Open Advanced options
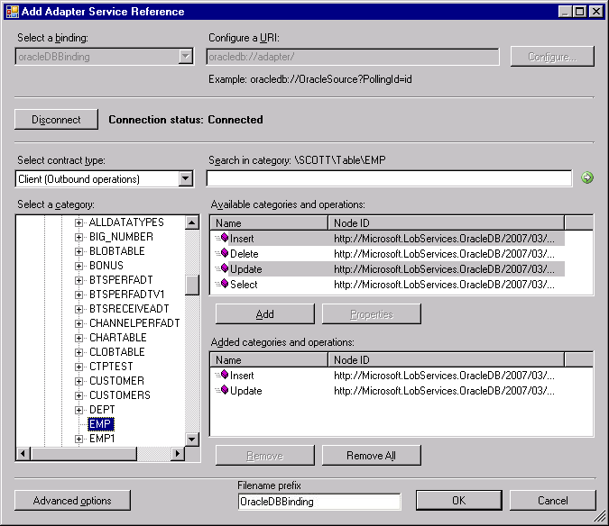The height and width of the screenshot is (526, 609). click(x=72, y=501)
